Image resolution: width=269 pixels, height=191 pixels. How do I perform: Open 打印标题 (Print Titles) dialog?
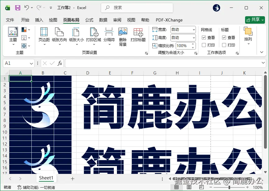tap(138, 36)
